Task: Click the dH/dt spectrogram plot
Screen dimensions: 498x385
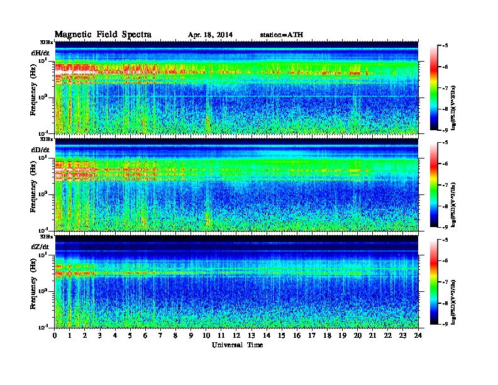Action: click(x=236, y=87)
